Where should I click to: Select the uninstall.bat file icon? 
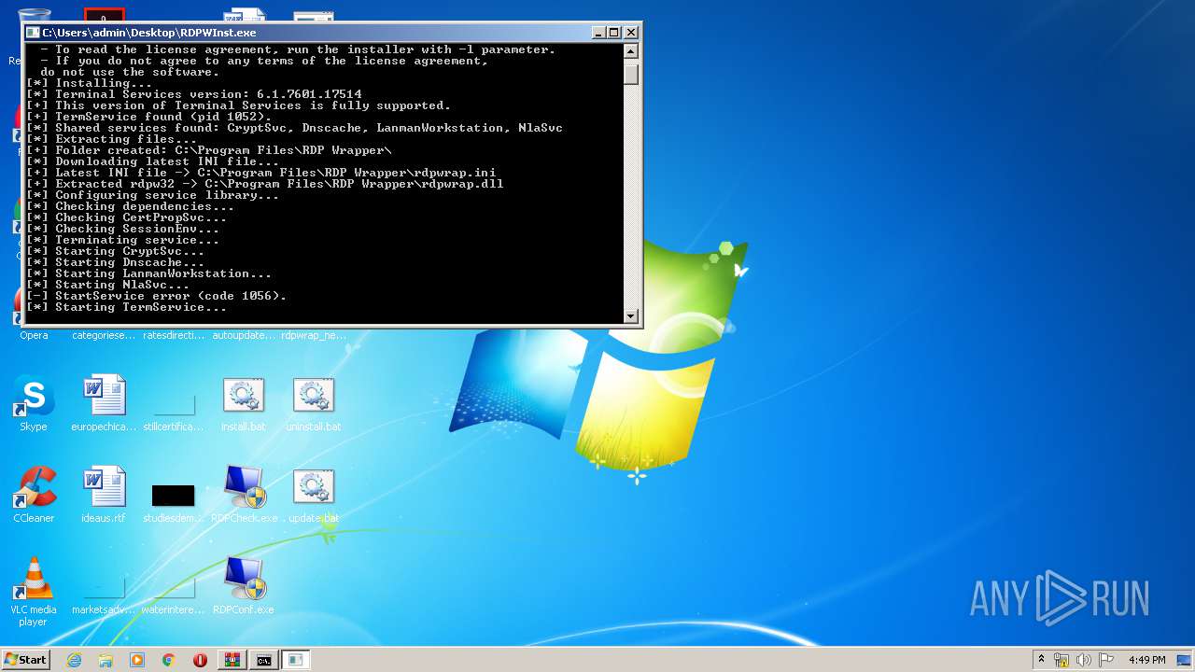point(314,397)
